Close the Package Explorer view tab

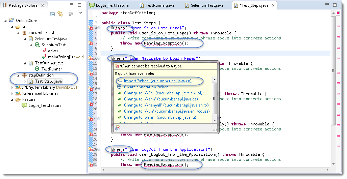coord(43,5)
